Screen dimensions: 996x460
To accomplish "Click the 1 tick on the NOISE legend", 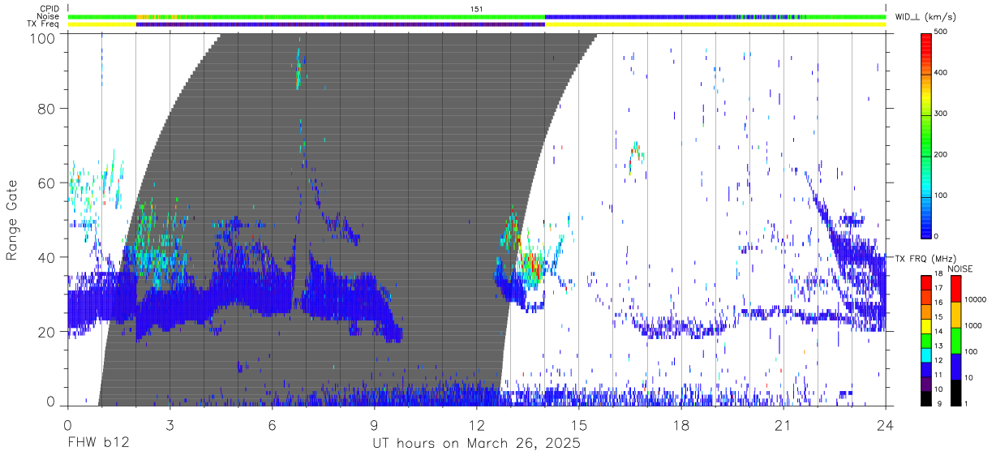I will [968, 403].
